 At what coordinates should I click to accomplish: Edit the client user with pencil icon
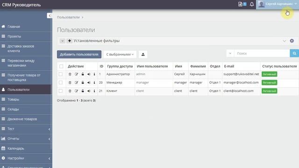point(76,91)
